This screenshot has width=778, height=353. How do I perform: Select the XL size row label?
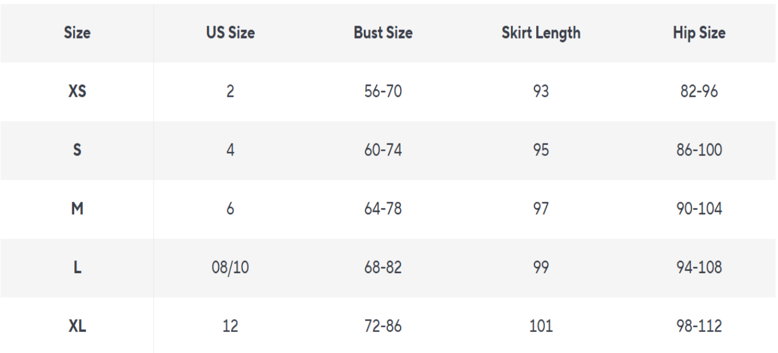77,326
